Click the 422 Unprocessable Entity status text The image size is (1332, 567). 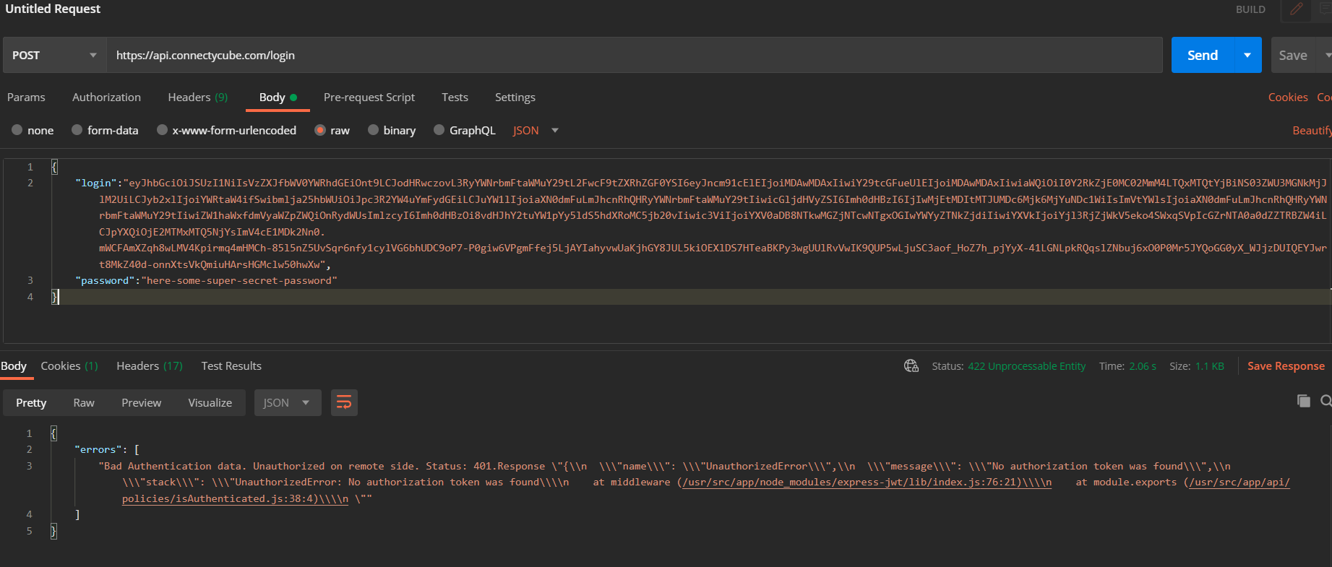point(1026,366)
